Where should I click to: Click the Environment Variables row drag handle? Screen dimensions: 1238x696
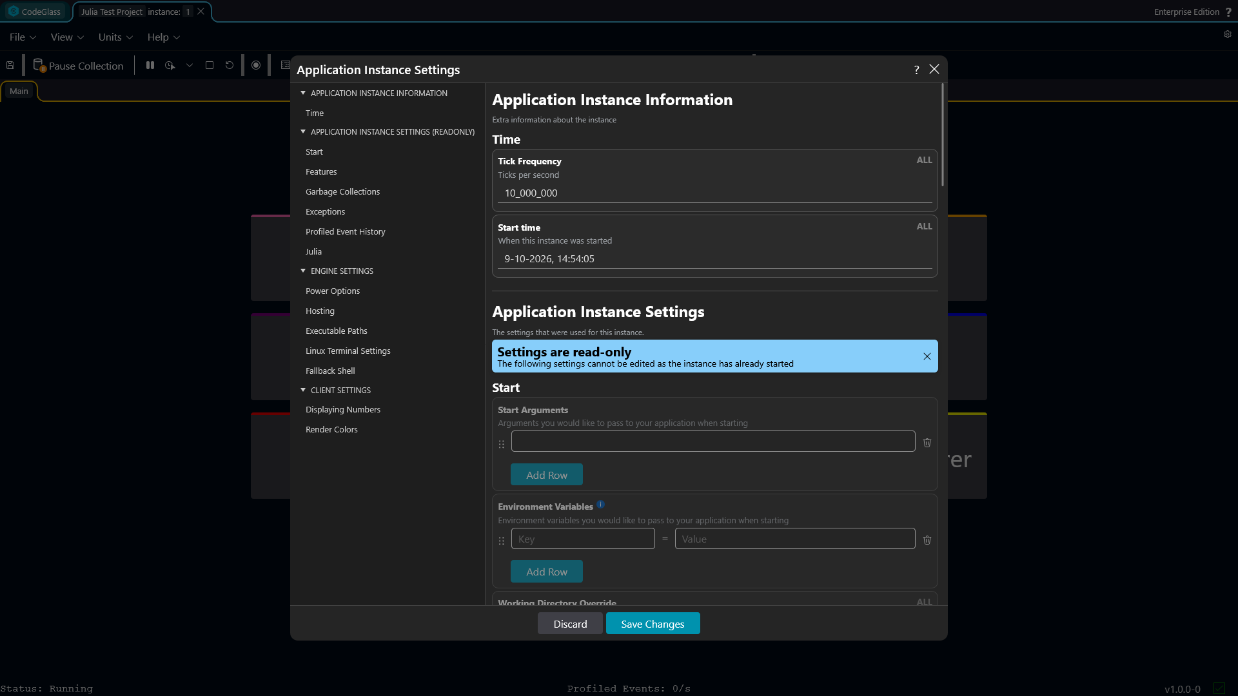coord(502,541)
